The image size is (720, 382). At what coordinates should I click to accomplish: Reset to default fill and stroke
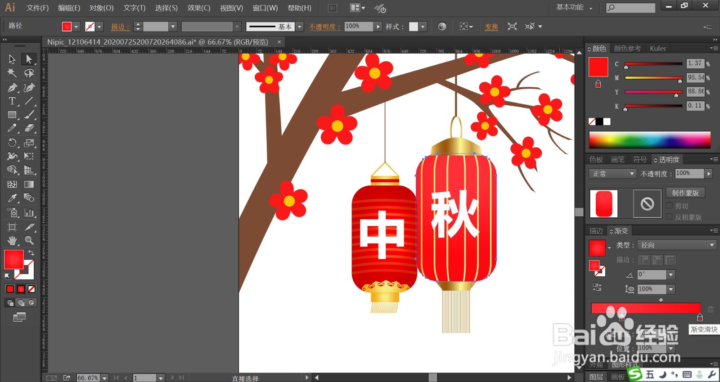click(7, 276)
